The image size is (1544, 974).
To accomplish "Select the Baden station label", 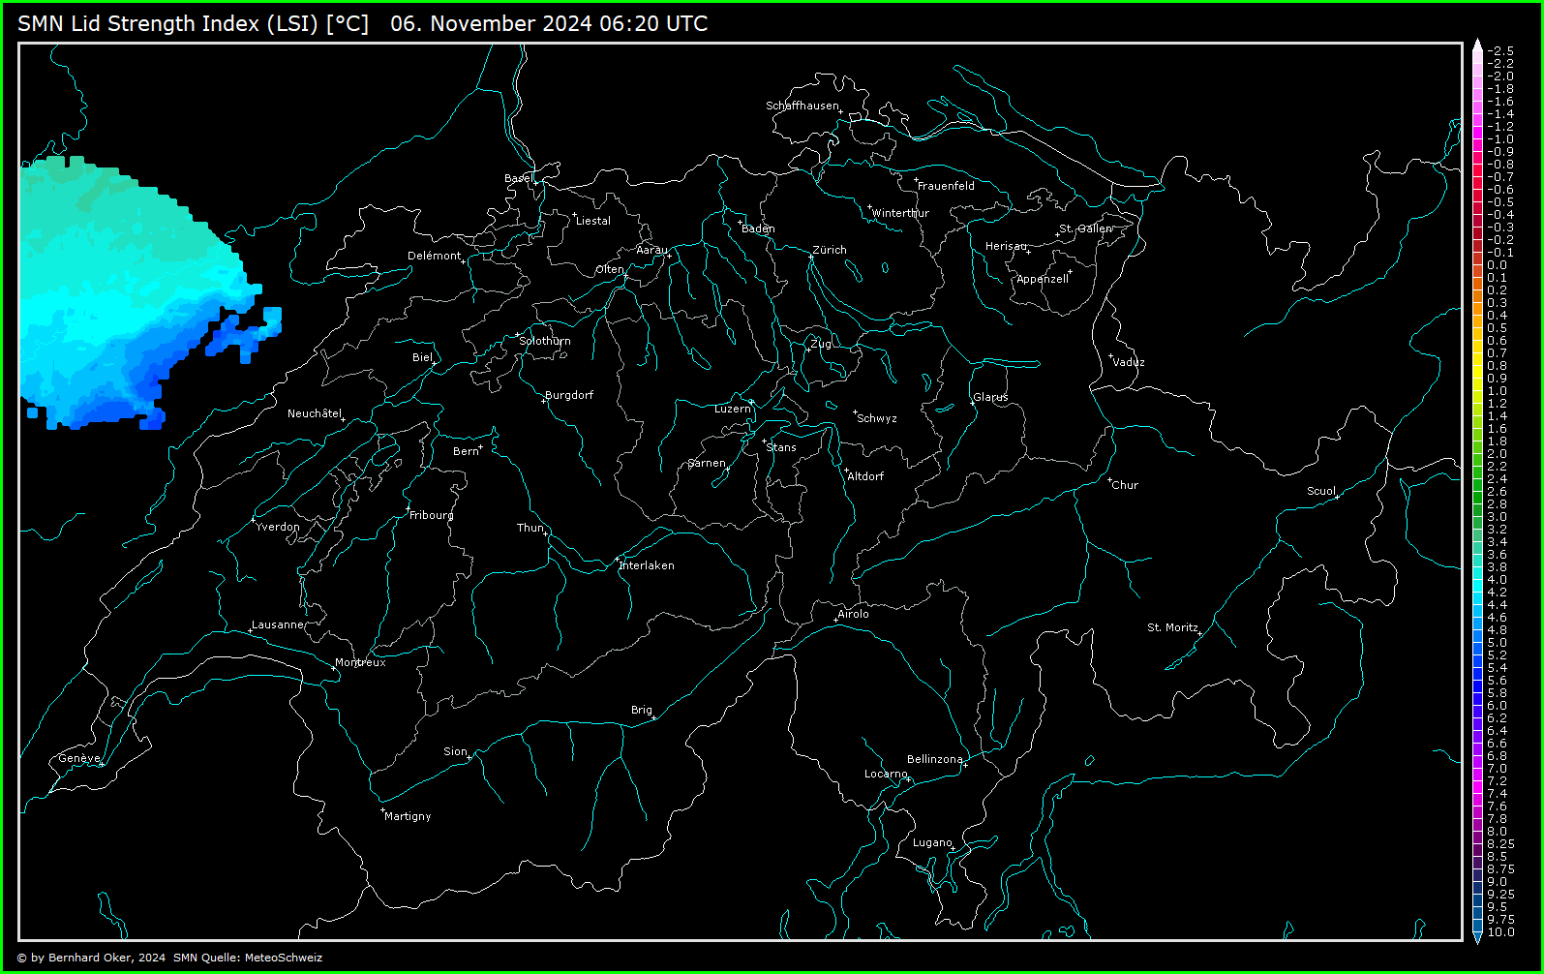I will pos(758,228).
